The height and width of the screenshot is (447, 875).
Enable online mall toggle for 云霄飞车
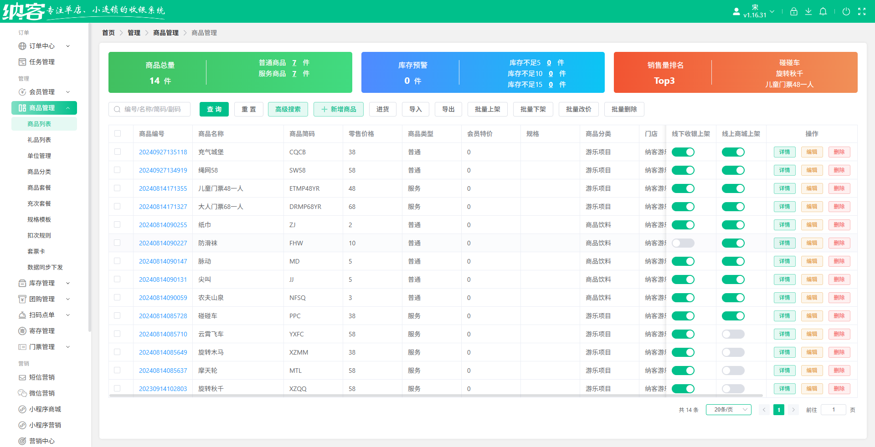[x=733, y=334]
